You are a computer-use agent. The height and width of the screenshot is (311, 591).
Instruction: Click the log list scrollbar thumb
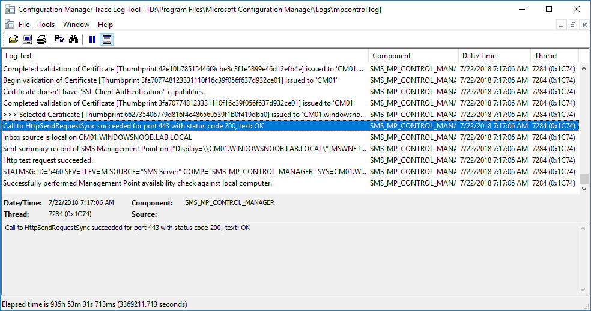point(584,178)
